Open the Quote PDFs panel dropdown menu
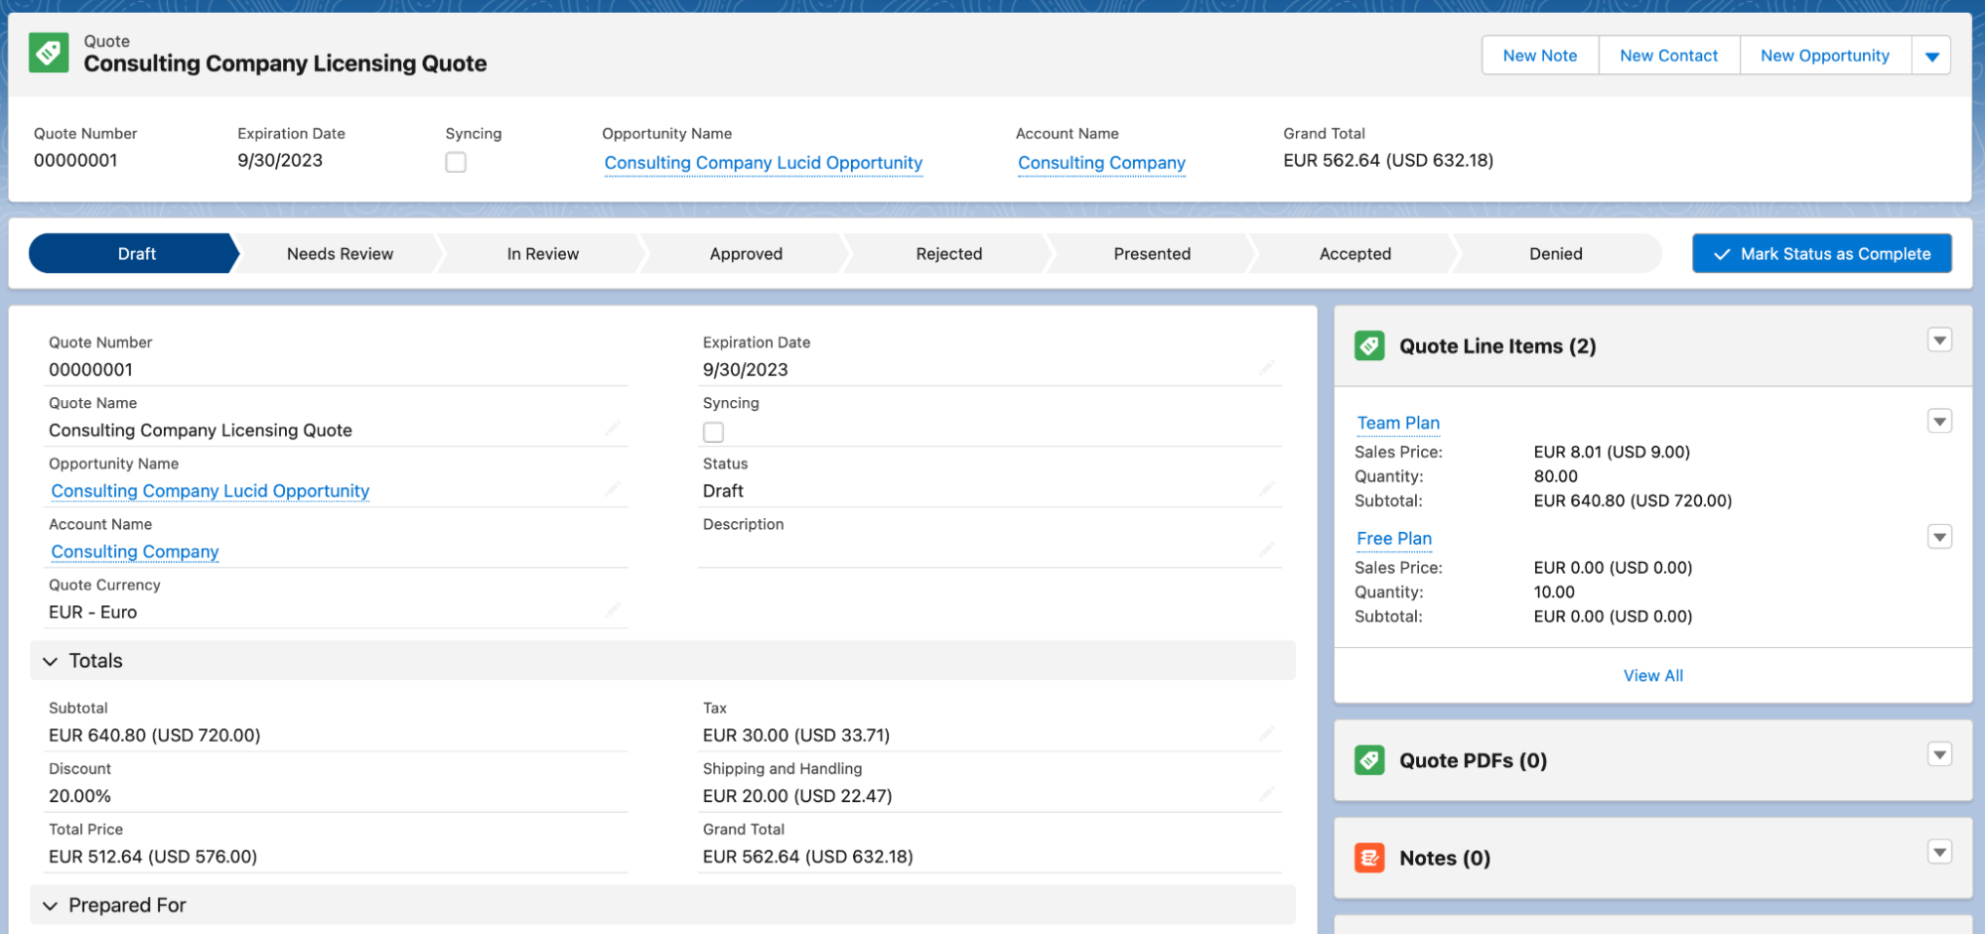 [x=1939, y=754]
